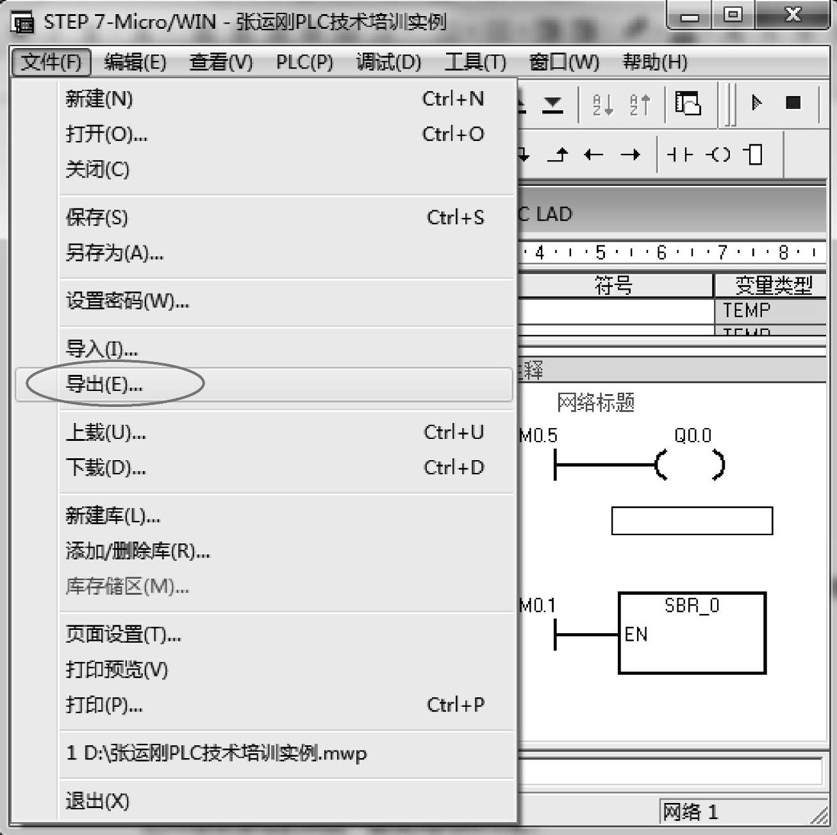Select the Q0.0 output coil
Viewport: 837px width, 835px height.
(690, 465)
